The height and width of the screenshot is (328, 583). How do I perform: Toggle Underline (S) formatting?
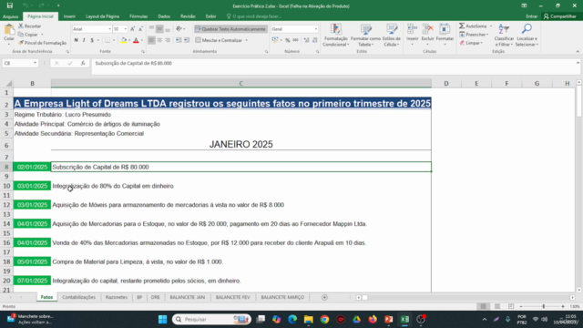coord(92,40)
